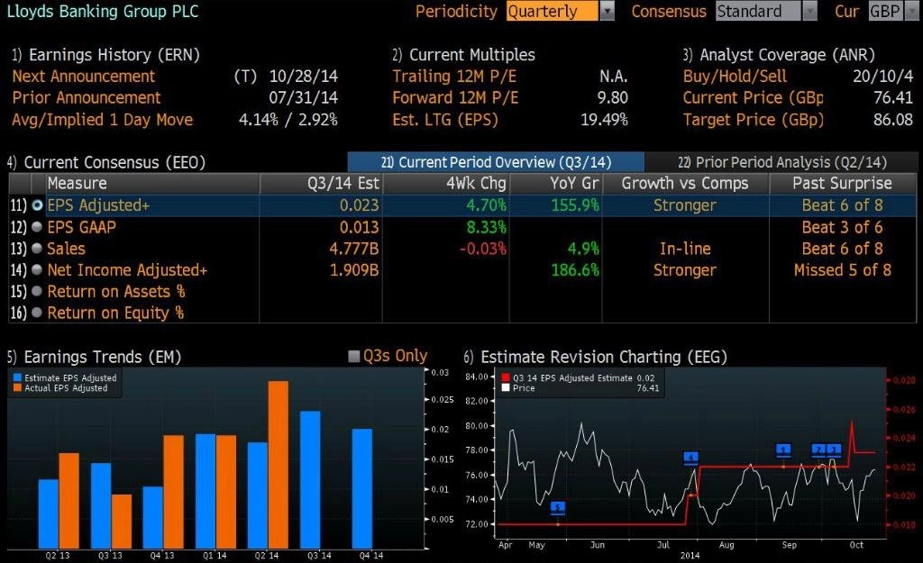Click event flag 4 on the revision chart
923x563 pixels.
coord(691,457)
